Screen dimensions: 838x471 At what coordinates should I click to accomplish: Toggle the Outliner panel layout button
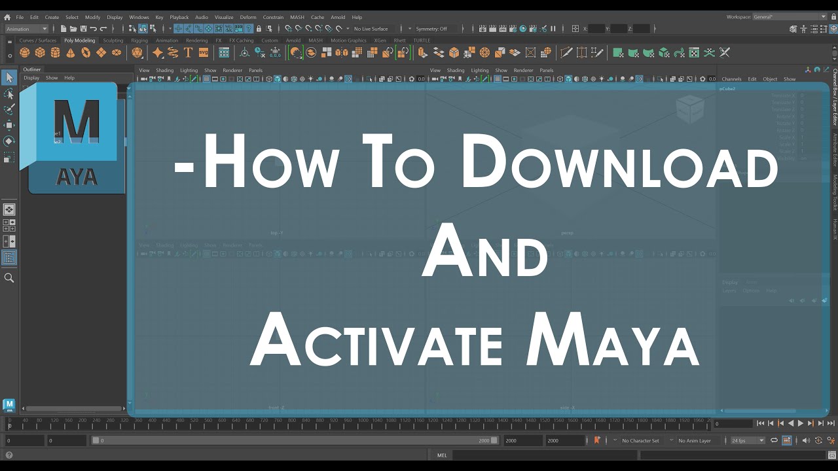click(9, 258)
